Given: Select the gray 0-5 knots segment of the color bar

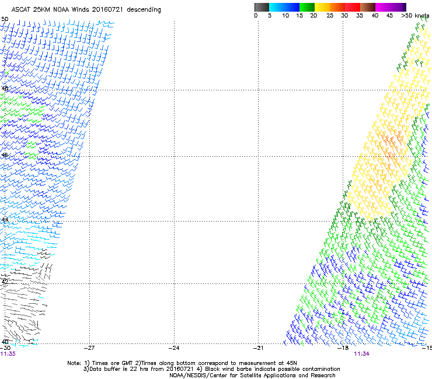Looking at the screenshot, I should 262,7.
